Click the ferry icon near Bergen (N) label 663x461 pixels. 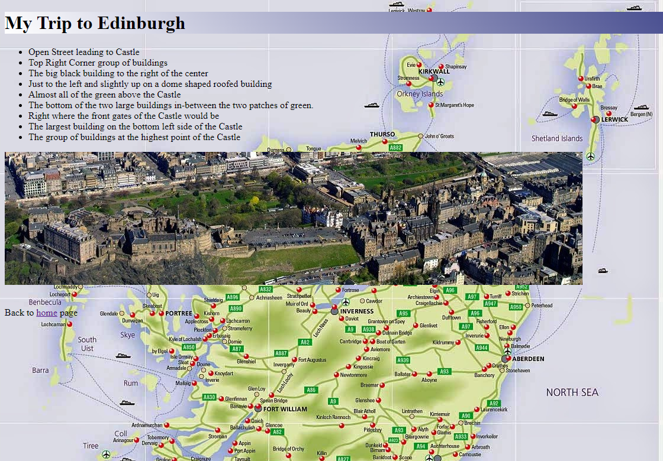pyautogui.click(x=641, y=107)
